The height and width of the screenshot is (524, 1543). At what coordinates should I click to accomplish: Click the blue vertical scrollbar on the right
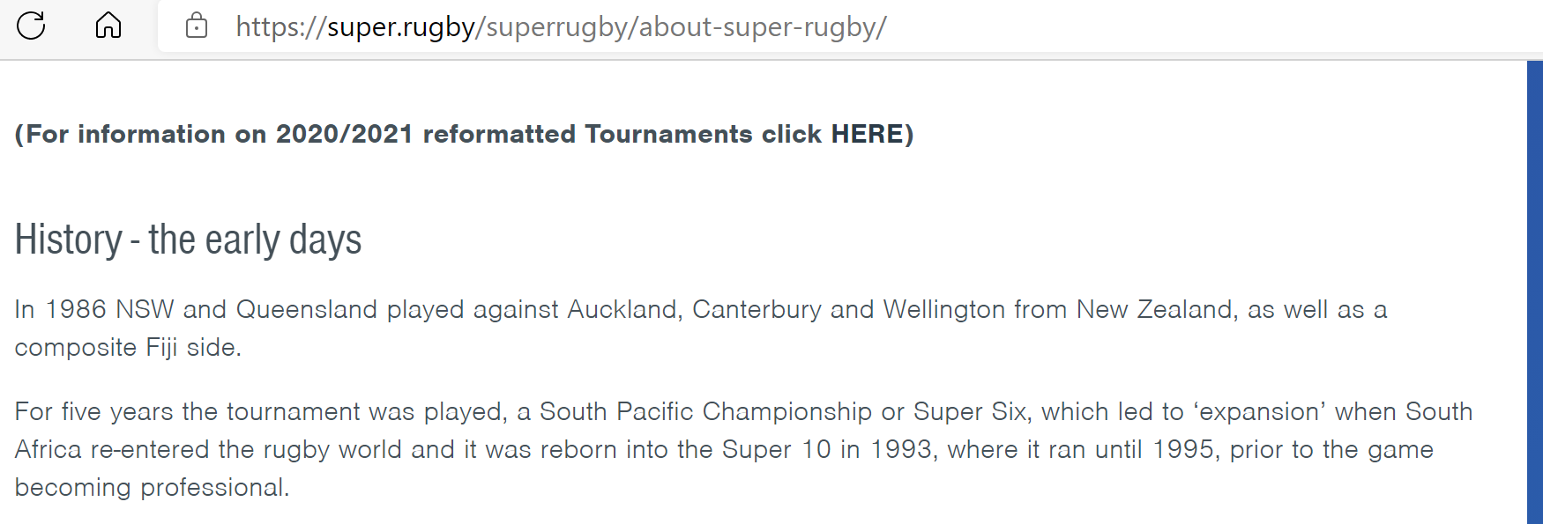point(1535,292)
